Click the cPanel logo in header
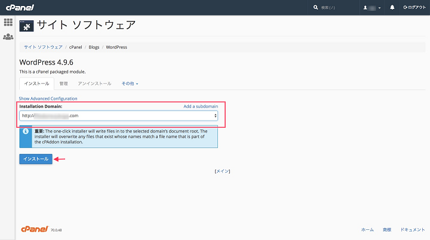 [x=20, y=7]
